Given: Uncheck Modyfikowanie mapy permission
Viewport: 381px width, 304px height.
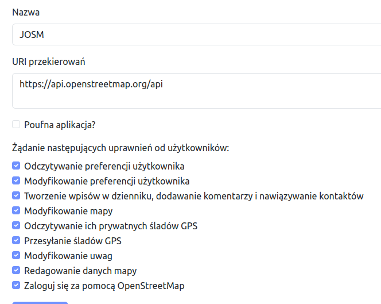Looking at the screenshot, I should pyautogui.click(x=16, y=210).
